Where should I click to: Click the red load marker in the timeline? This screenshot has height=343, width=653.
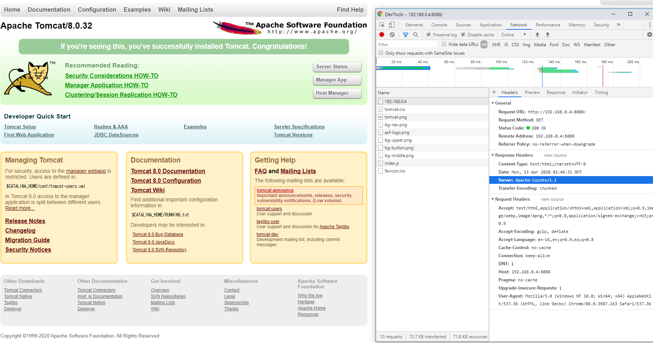coord(603,75)
